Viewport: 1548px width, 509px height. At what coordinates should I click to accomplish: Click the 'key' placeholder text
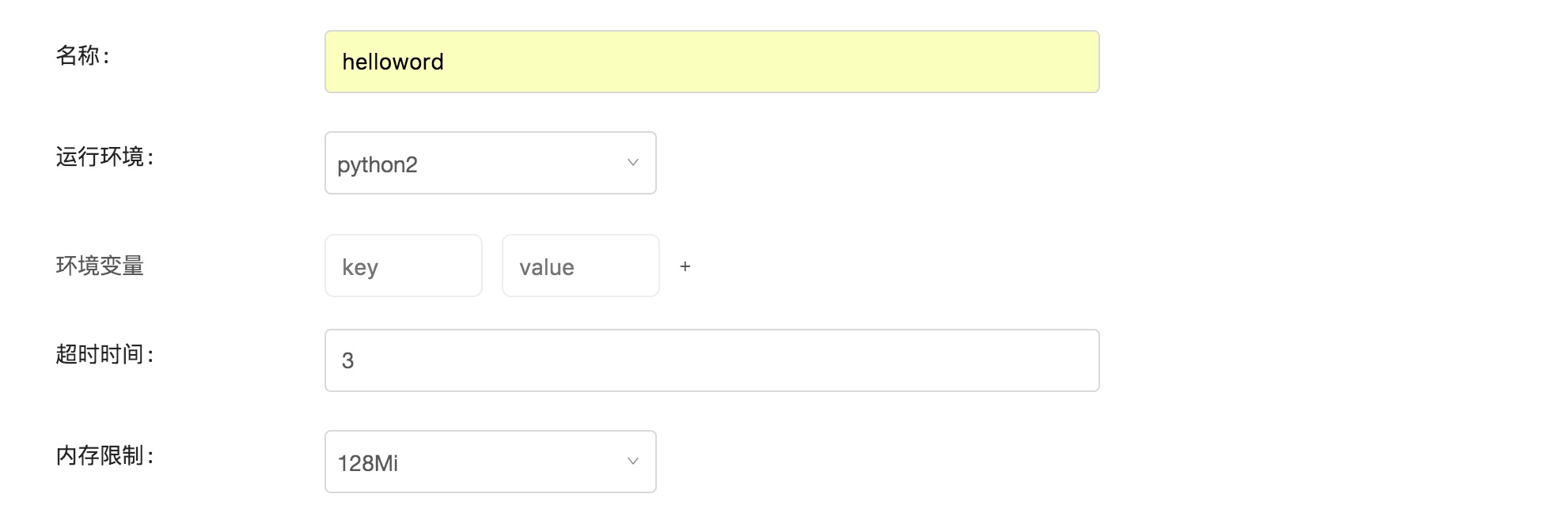click(x=360, y=267)
